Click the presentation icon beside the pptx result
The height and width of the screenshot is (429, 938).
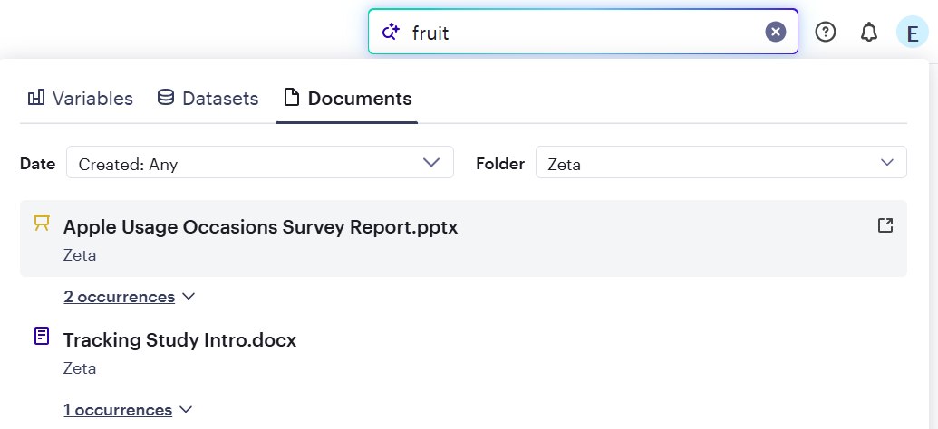tap(42, 223)
